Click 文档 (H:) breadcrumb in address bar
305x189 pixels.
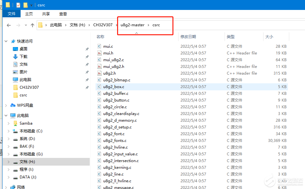(x=78, y=25)
